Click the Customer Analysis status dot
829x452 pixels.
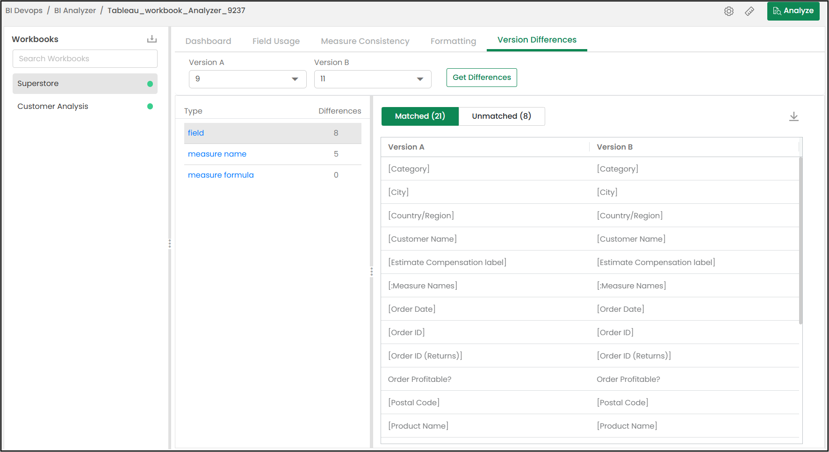(x=150, y=107)
